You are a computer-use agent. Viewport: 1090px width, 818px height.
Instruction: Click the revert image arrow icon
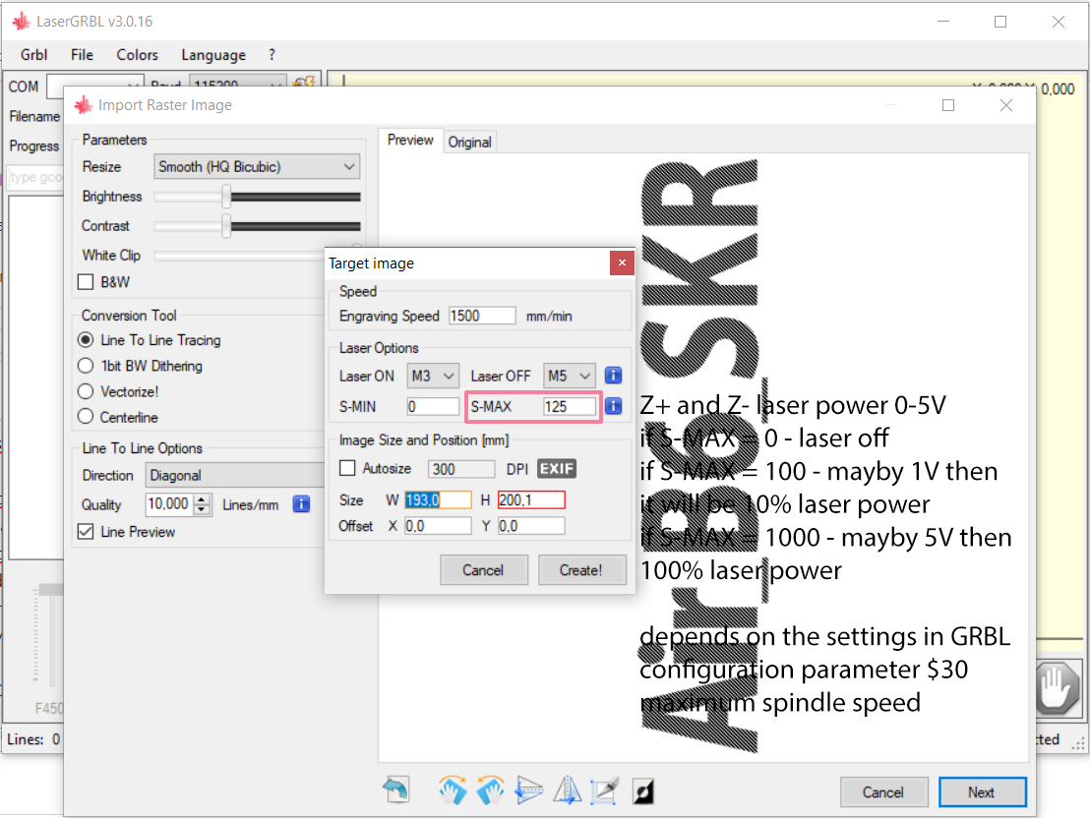click(x=396, y=790)
